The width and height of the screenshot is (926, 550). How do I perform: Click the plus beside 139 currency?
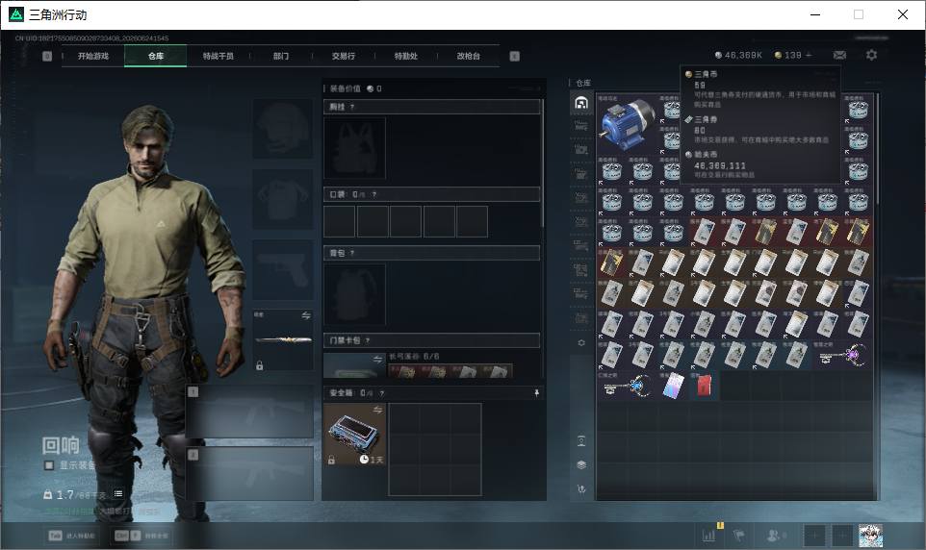pyautogui.click(x=809, y=55)
